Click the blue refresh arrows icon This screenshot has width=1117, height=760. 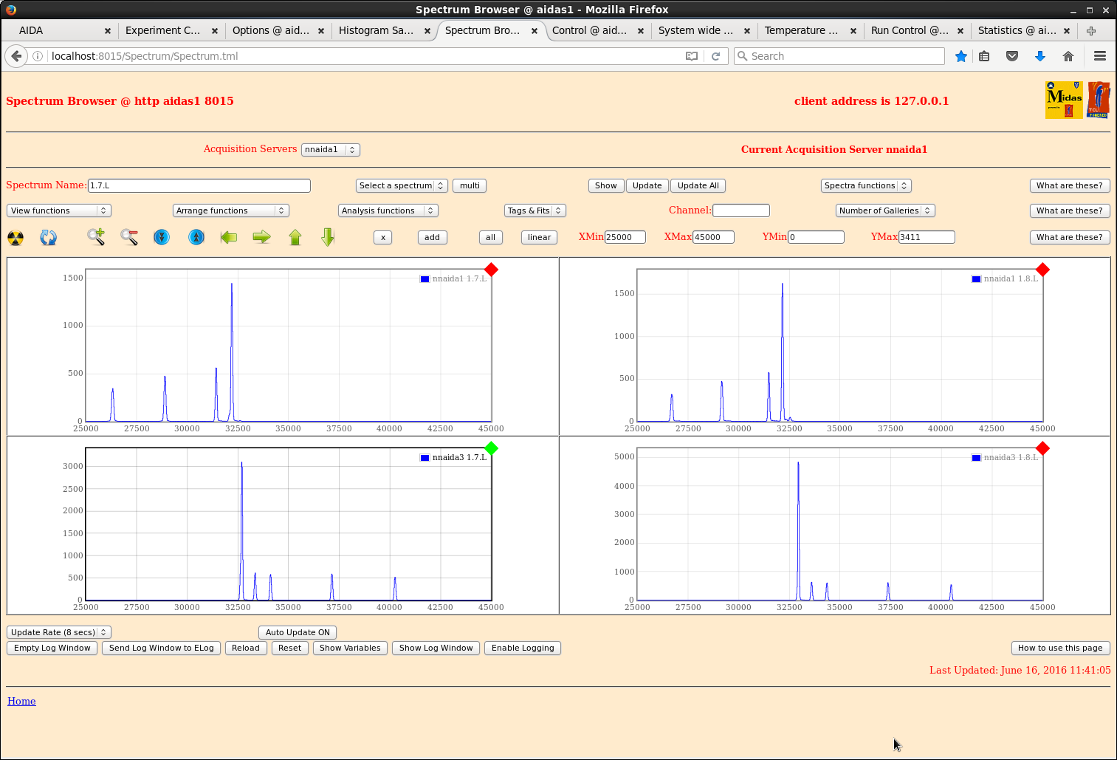[x=49, y=238]
